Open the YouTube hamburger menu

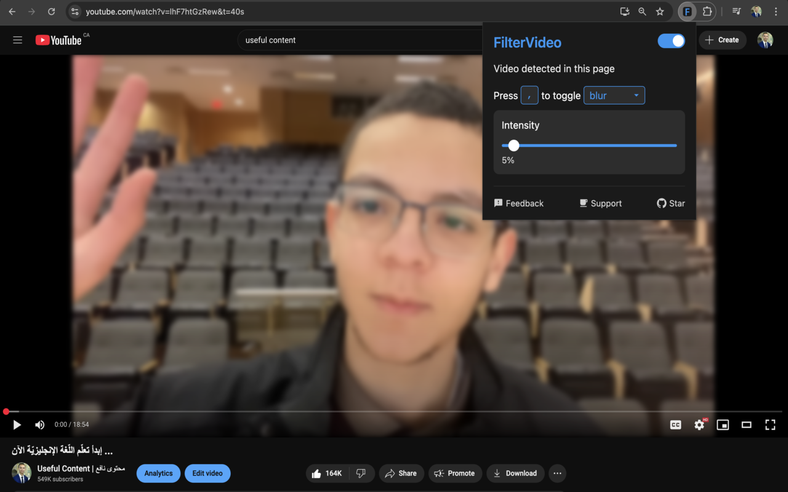click(x=17, y=40)
